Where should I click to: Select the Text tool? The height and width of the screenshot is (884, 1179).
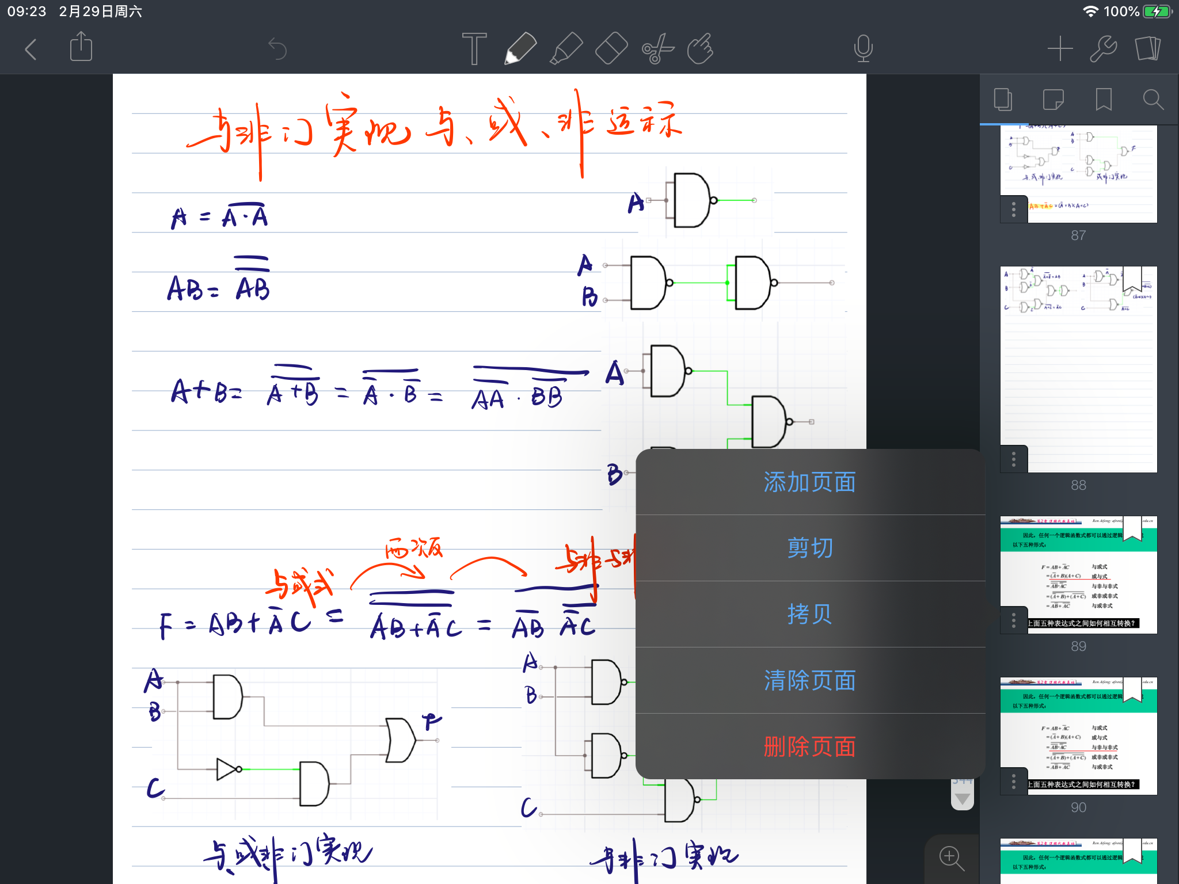(473, 49)
